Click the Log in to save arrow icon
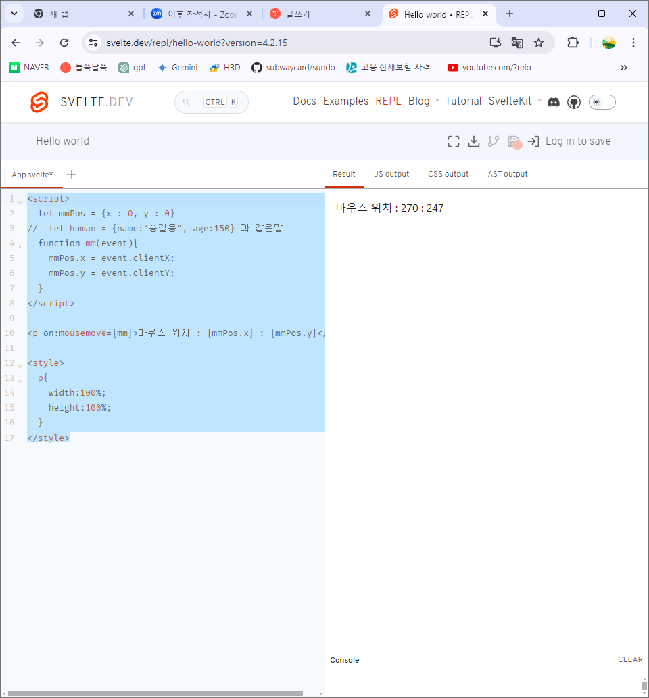 (533, 141)
